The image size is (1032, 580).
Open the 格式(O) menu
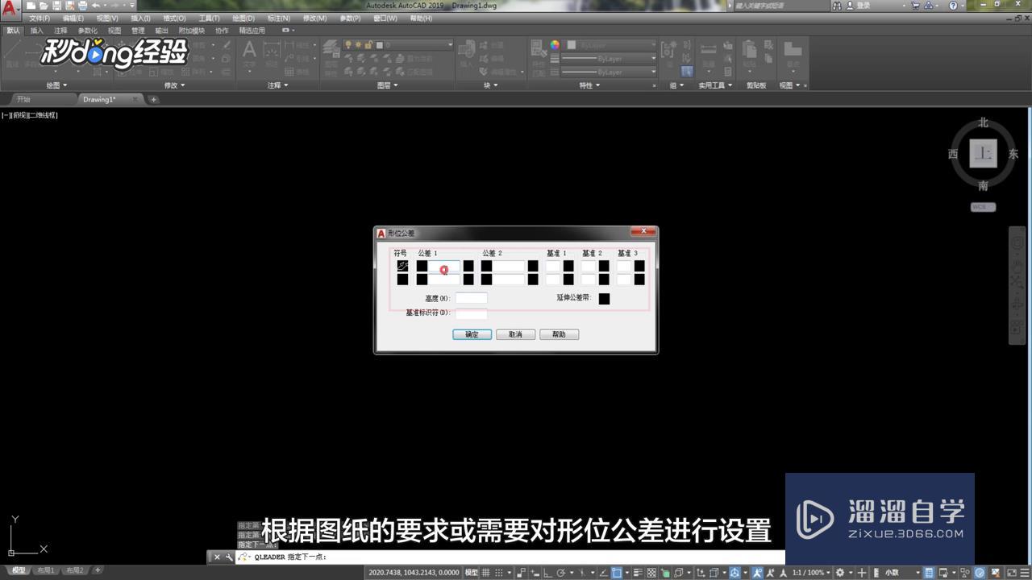coord(173,18)
